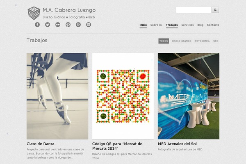Open the Pinterest social icon
Image resolution: width=246 pixels, height=164 pixels.
[68, 25]
